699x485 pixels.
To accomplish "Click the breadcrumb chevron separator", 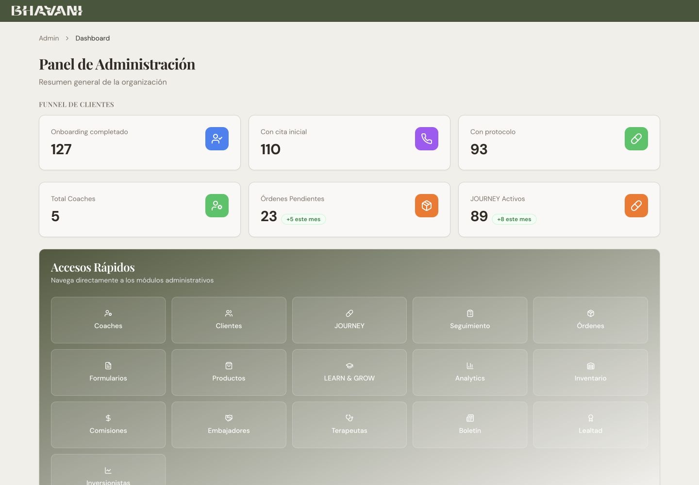I will pos(67,38).
